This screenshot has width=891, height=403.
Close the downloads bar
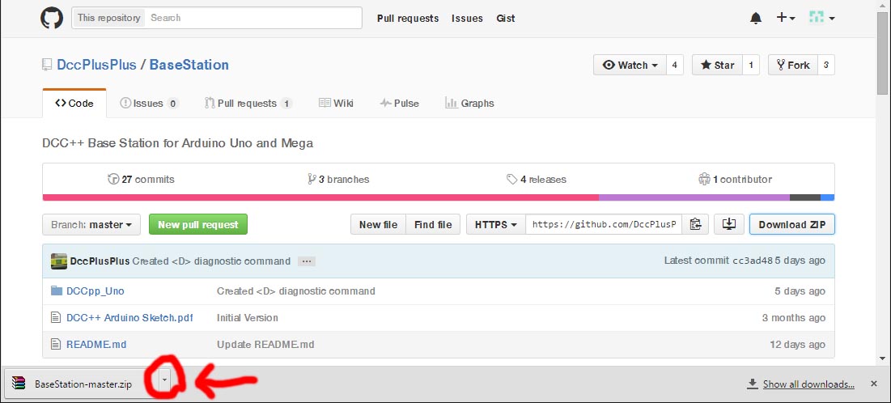(x=874, y=384)
